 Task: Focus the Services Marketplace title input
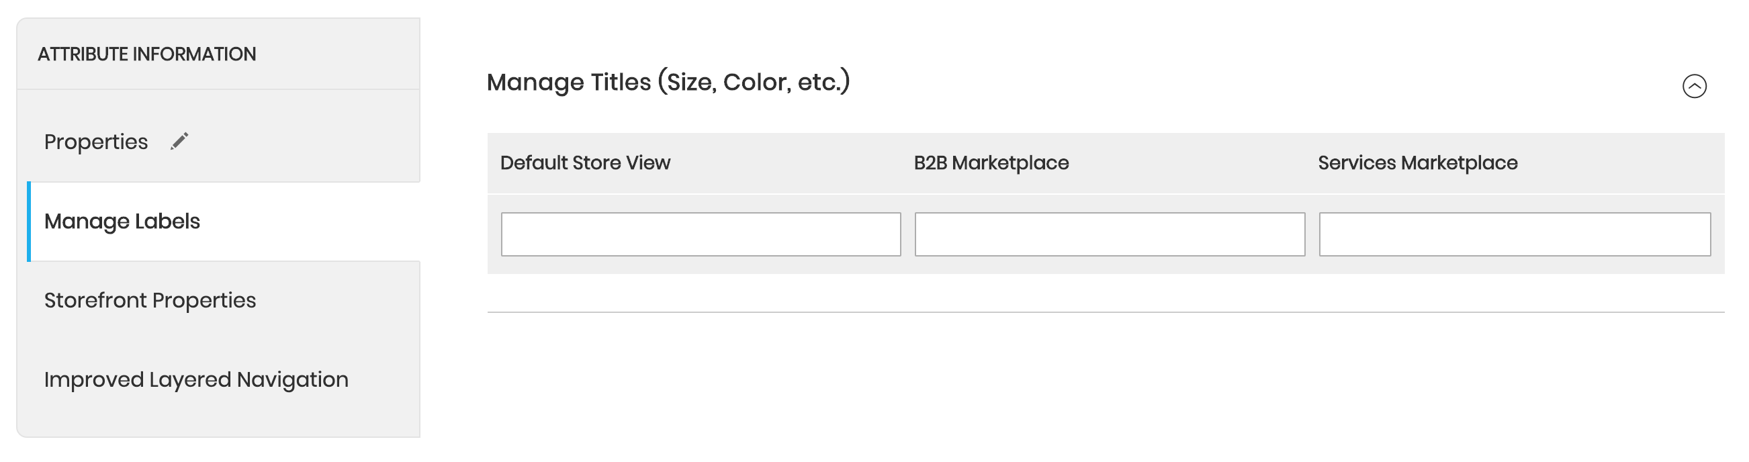pos(1514,234)
